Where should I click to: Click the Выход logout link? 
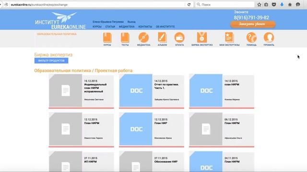tap(131, 22)
